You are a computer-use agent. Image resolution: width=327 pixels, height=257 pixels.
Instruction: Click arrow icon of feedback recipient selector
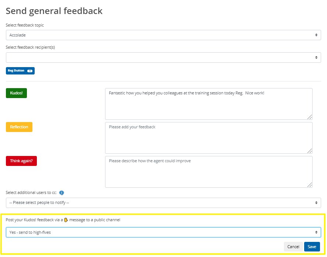coord(316,58)
